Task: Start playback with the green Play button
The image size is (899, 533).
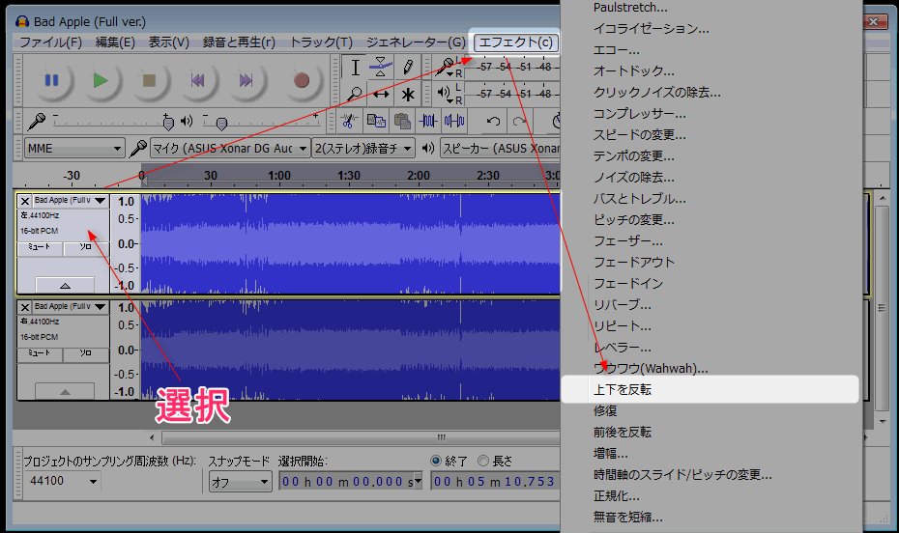Action: tap(101, 81)
